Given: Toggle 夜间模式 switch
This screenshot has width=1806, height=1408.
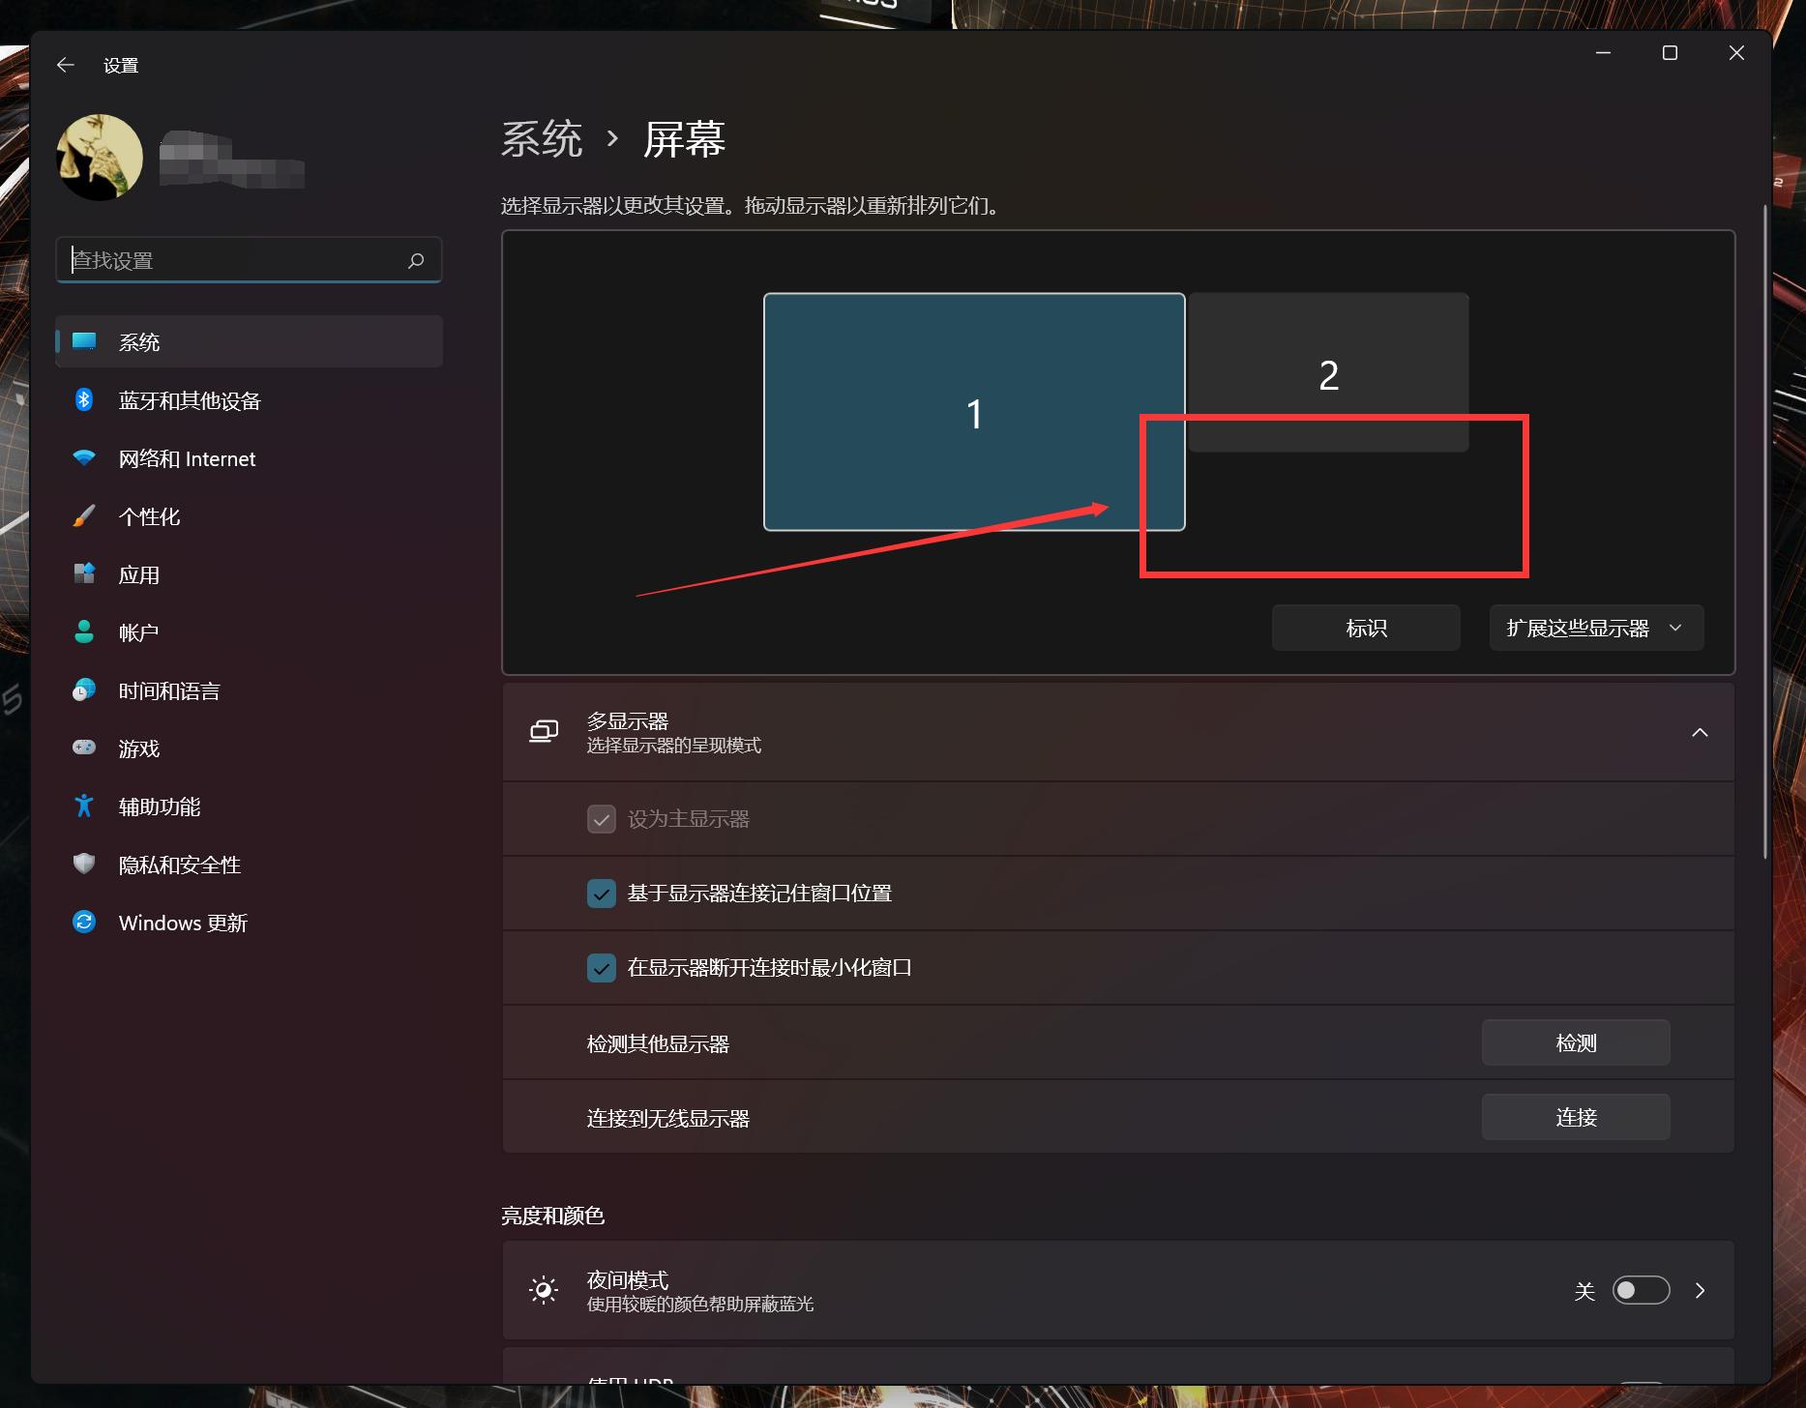Looking at the screenshot, I should tap(1643, 1290).
